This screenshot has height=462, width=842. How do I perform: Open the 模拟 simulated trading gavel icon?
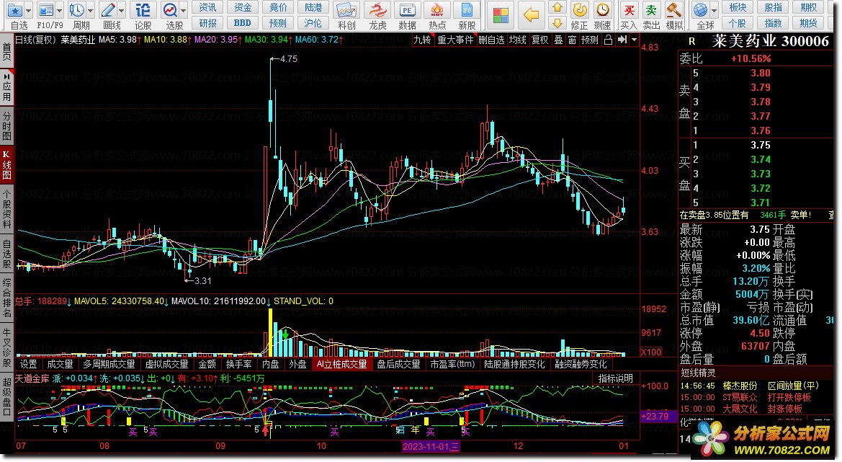coord(674,10)
